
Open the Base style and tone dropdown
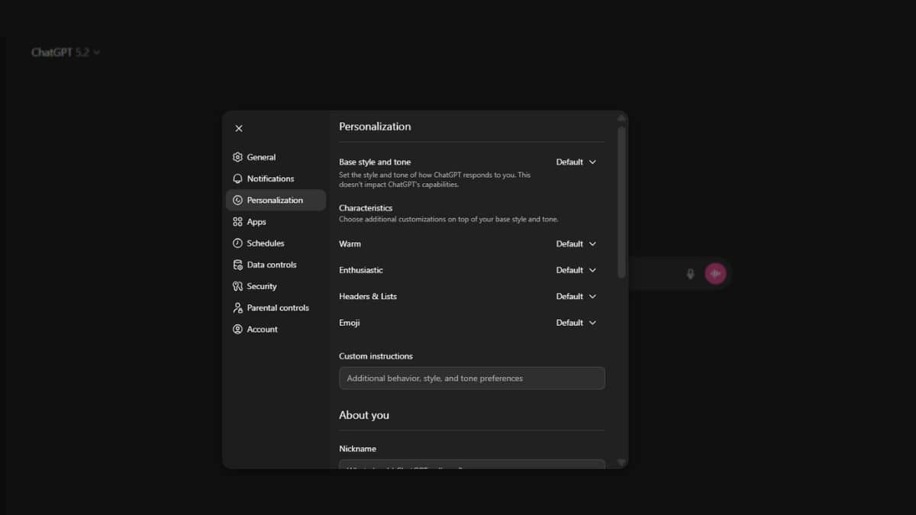tap(576, 162)
